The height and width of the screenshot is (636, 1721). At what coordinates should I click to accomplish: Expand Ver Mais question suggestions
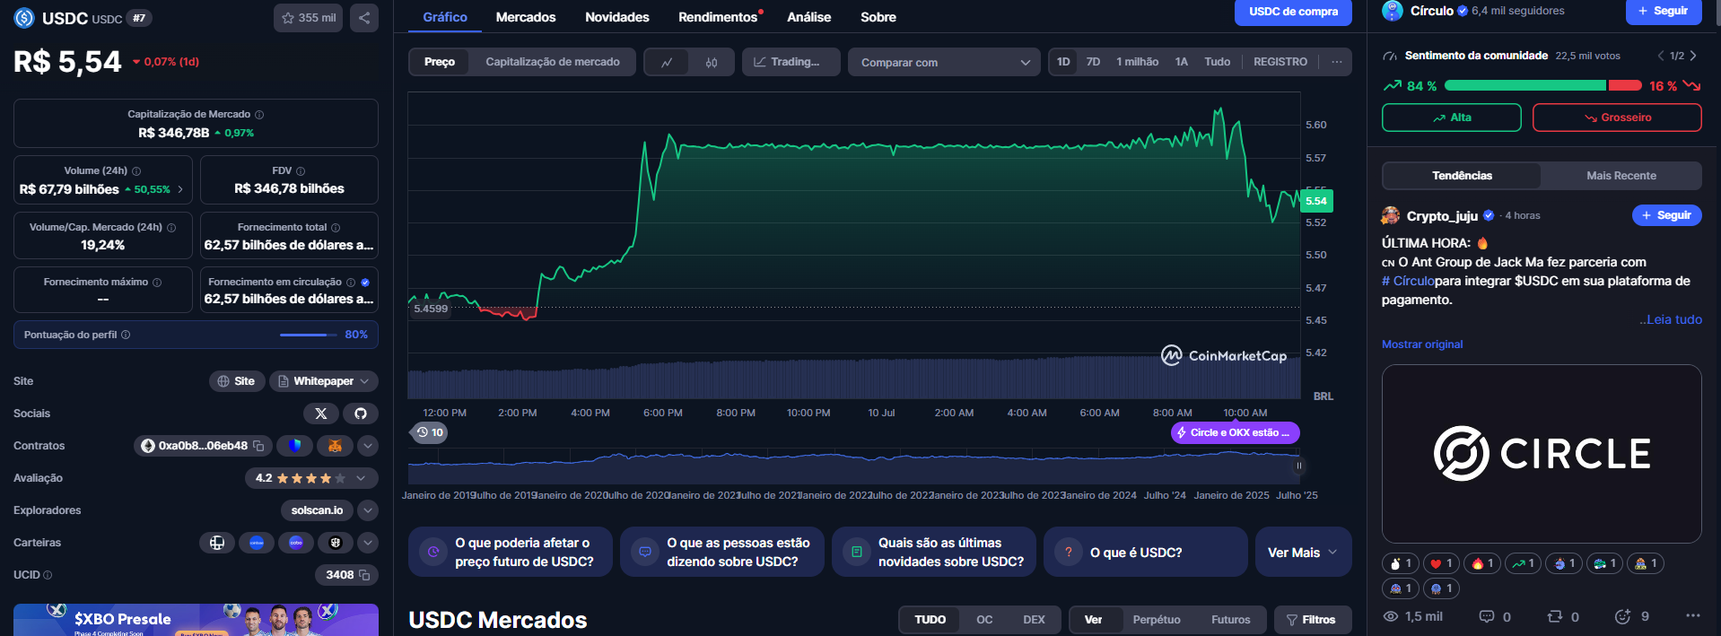1304,552
